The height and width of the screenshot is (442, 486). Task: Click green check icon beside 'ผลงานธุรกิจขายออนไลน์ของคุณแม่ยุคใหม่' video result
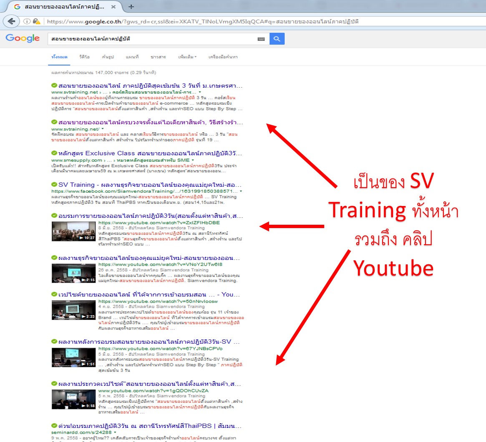[54, 258]
